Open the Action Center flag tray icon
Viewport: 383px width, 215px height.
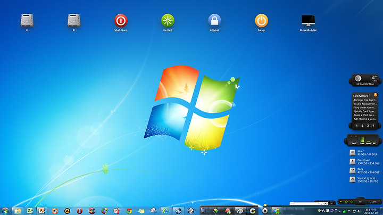pyautogui.click(x=349, y=211)
